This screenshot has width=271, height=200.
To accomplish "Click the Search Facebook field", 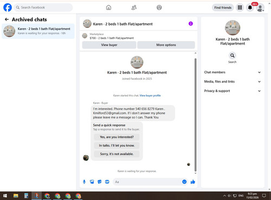I will pyautogui.click(x=43, y=8).
